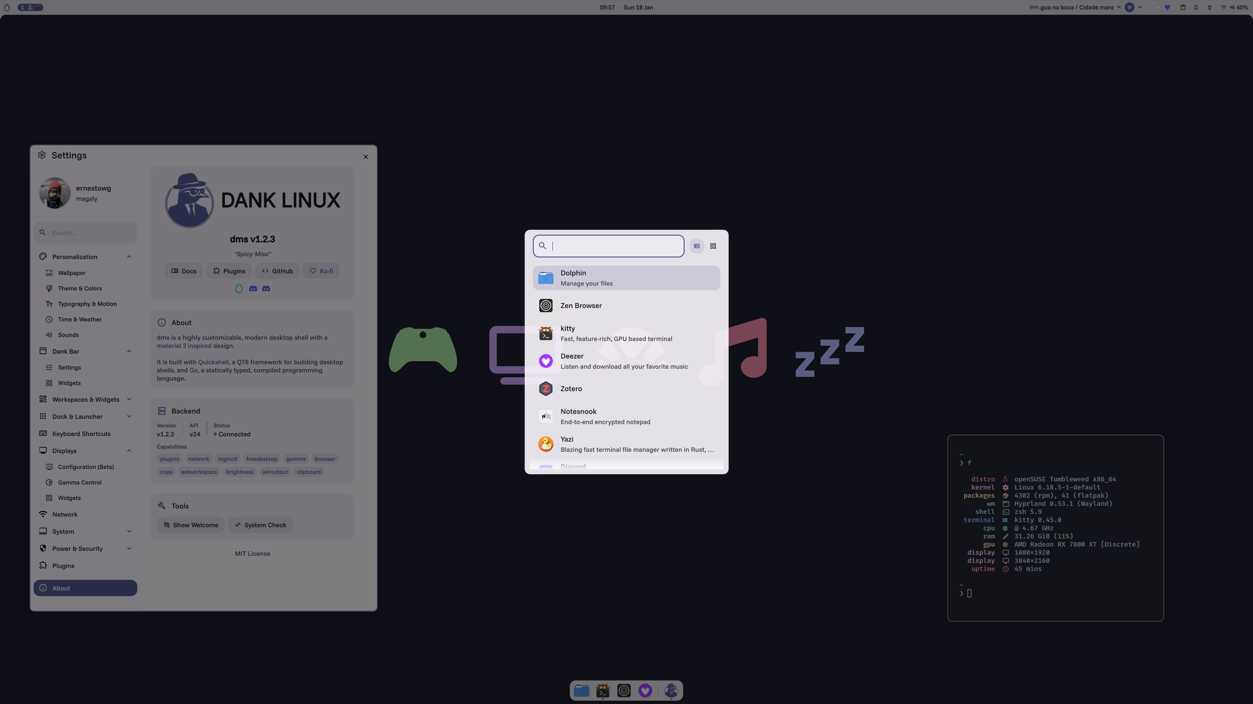The width and height of the screenshot is (1253, 704).
Task: Open notifications bell in the top bar
Action: 1196,7
